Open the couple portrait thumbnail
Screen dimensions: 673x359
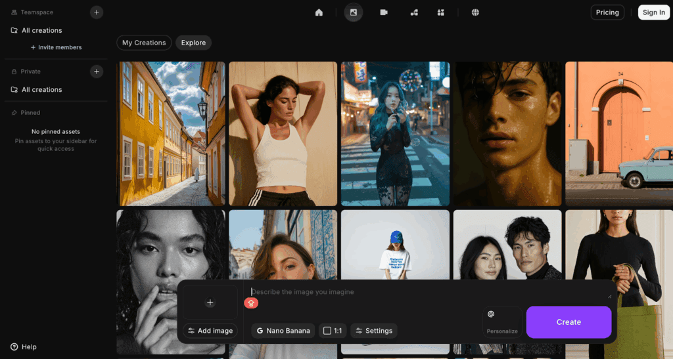[507, 244]
